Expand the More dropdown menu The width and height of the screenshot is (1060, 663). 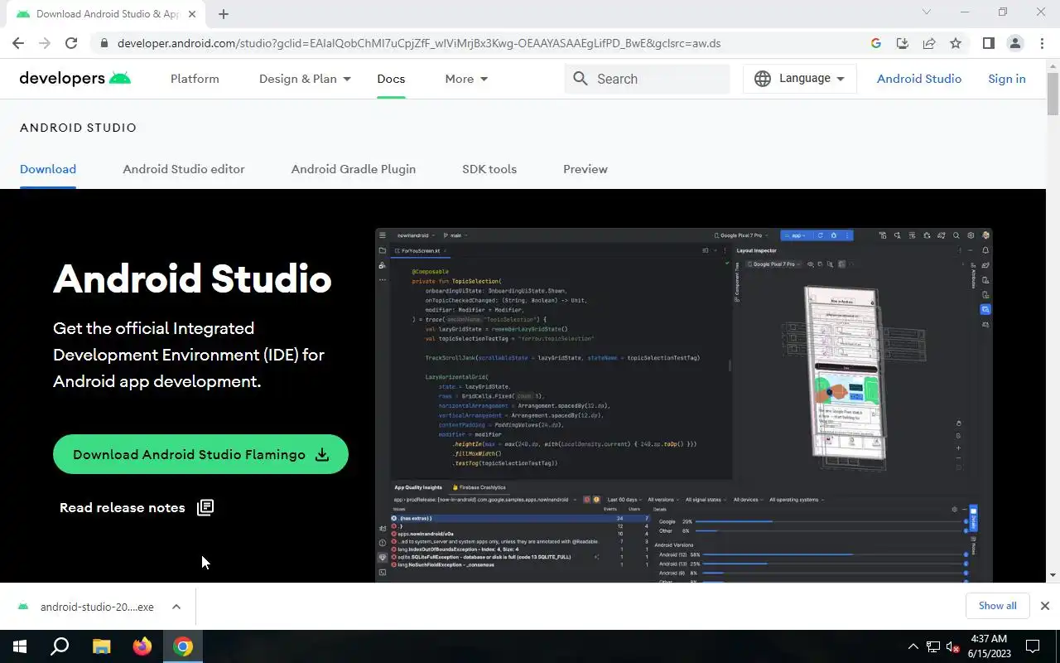[x=466, y=79]
